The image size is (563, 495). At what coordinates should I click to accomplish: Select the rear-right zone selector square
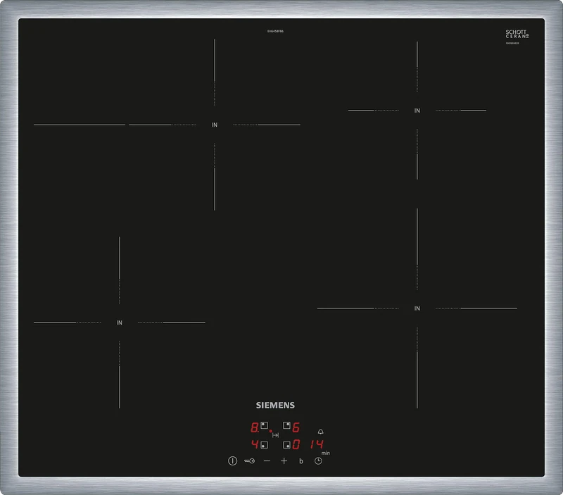[x=288, y=425]
